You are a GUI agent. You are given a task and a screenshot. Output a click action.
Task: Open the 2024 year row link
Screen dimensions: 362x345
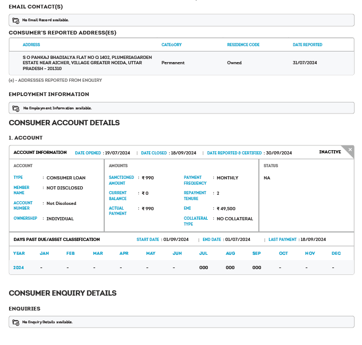pos(19,268)
